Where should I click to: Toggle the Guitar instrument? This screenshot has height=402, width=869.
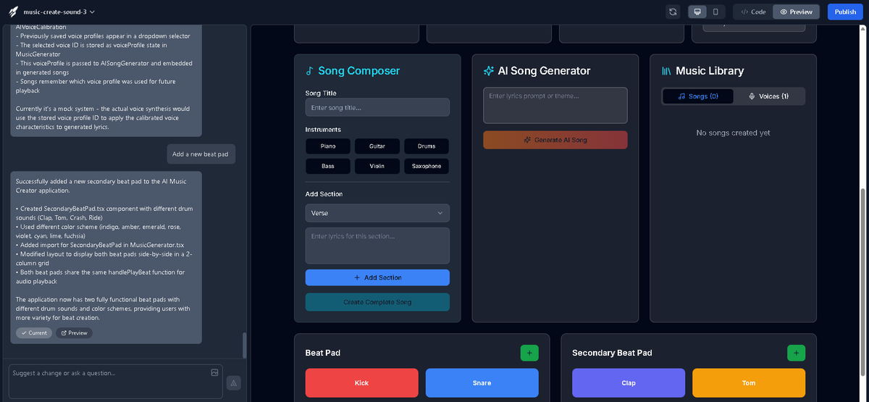coord(377,146)
